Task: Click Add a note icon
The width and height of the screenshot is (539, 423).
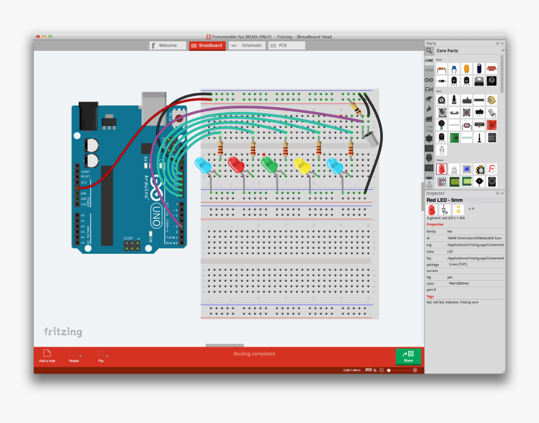Action: coord(47,353)
